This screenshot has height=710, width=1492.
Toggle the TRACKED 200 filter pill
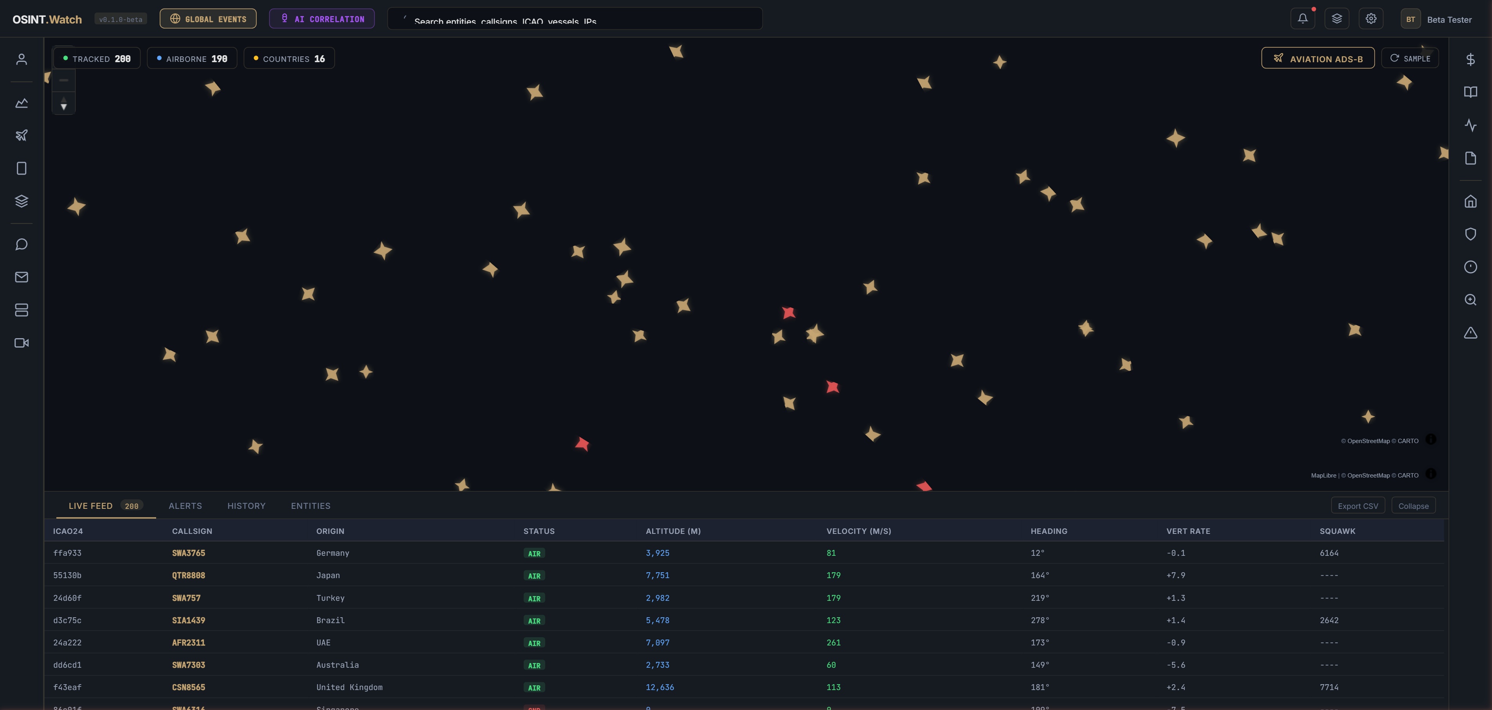[x=96, y=58]
